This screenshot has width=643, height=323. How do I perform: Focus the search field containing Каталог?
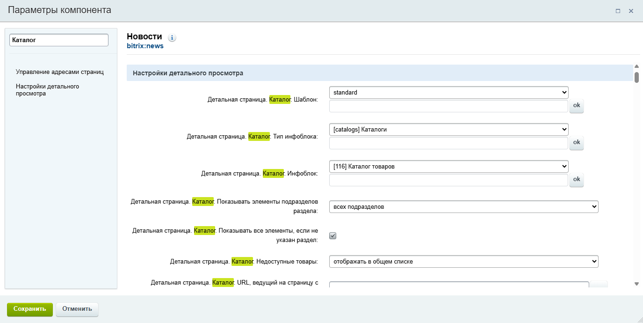59,40
